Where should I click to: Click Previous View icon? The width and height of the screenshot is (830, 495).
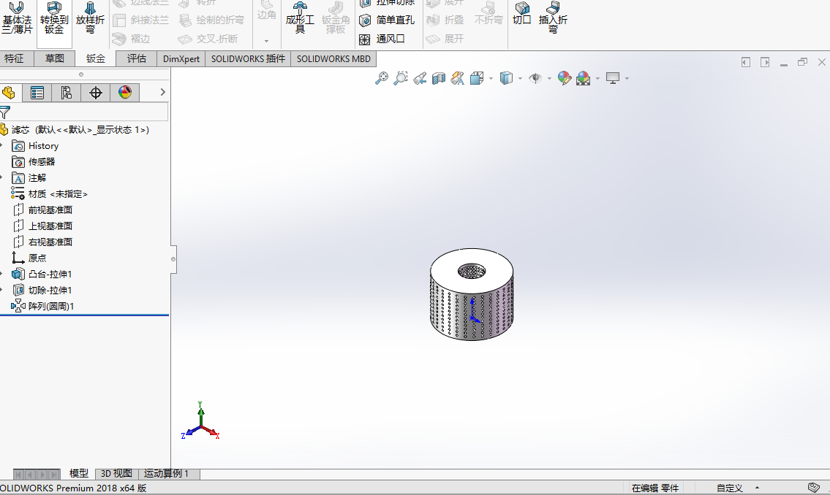(420, 79)
